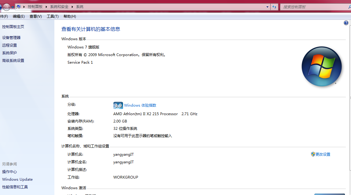Click 更改设置 link

pyautogui.click(x=323, y=154)
